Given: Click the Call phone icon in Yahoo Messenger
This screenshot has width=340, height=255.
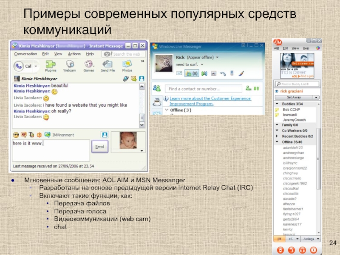Looking at the screenshot, I should pos(19,66).
